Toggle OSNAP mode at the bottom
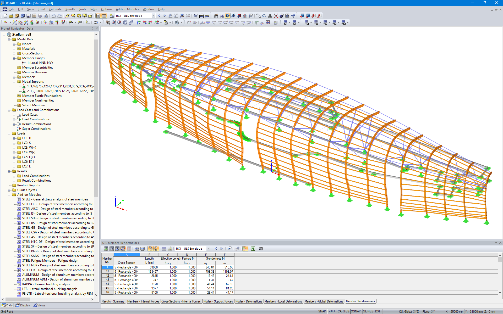This screenshot has height=314, width=503. coord(356,311)
